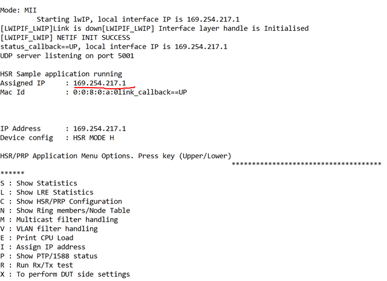This screenshot has height=281, width=387.
Task: Click the 'HSR/PRP Application Menu Options' heading
Action: (115, 156)
